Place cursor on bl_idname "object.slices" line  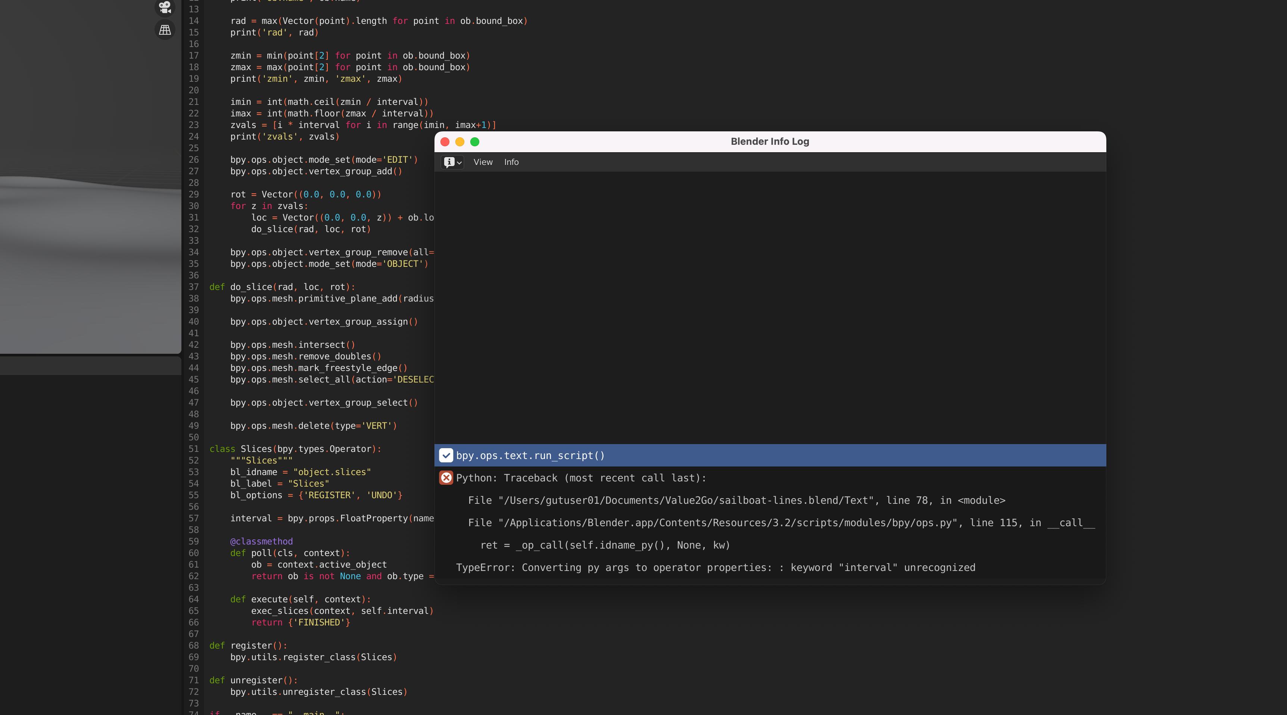pos(300,472)
